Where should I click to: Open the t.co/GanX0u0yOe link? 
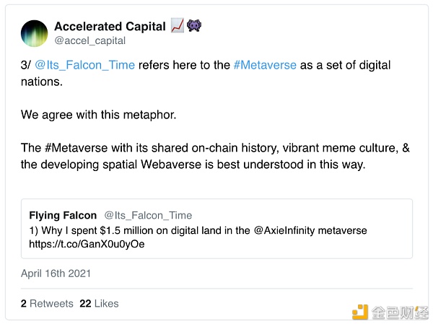tap(88, 244)
